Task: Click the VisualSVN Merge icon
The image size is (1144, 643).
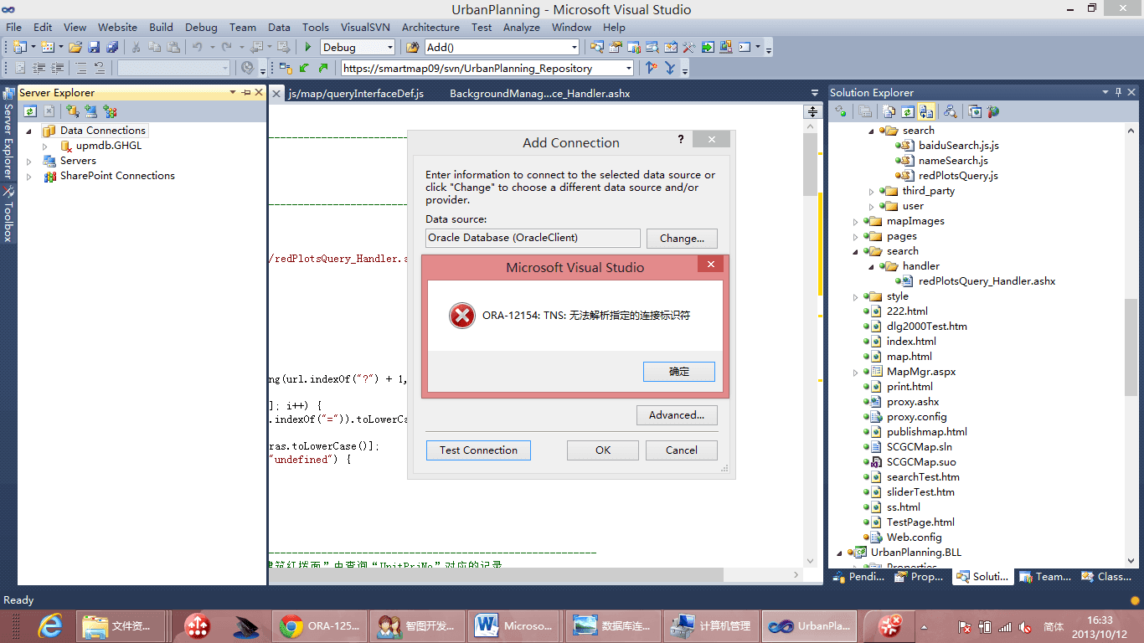Action: pyautogui.click(x=670, y=68)
